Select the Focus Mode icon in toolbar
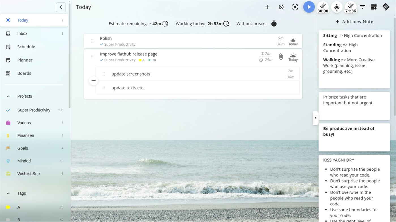 [295, 7]
